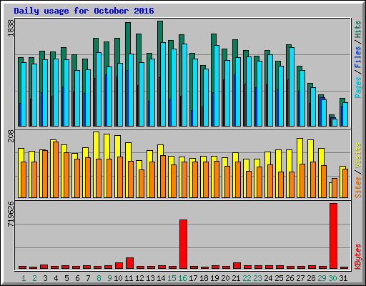This screenshot has width=366, height=286.
Task: Select the cyan files bar for day 26
Action: click(x=292, y=87)
